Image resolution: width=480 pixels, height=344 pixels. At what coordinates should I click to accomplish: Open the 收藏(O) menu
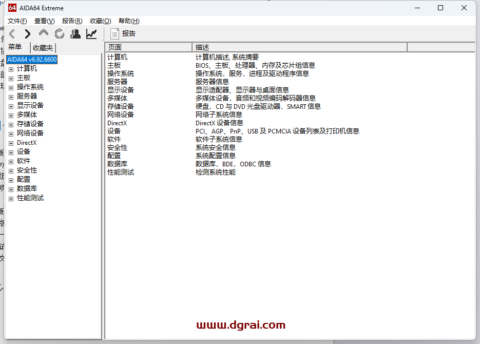[x=101, y=21]
